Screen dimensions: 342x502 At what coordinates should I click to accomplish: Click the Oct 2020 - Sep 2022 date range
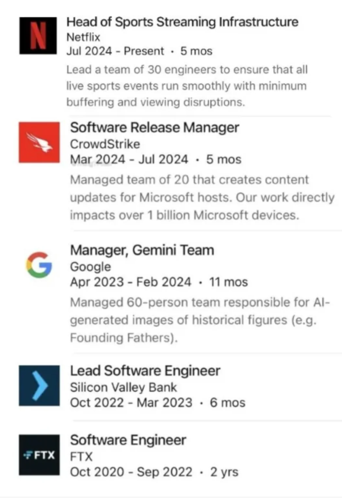[x=154, y=472]
